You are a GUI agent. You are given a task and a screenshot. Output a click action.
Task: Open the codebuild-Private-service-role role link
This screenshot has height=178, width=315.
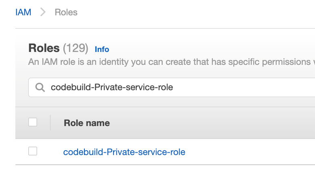124,152
